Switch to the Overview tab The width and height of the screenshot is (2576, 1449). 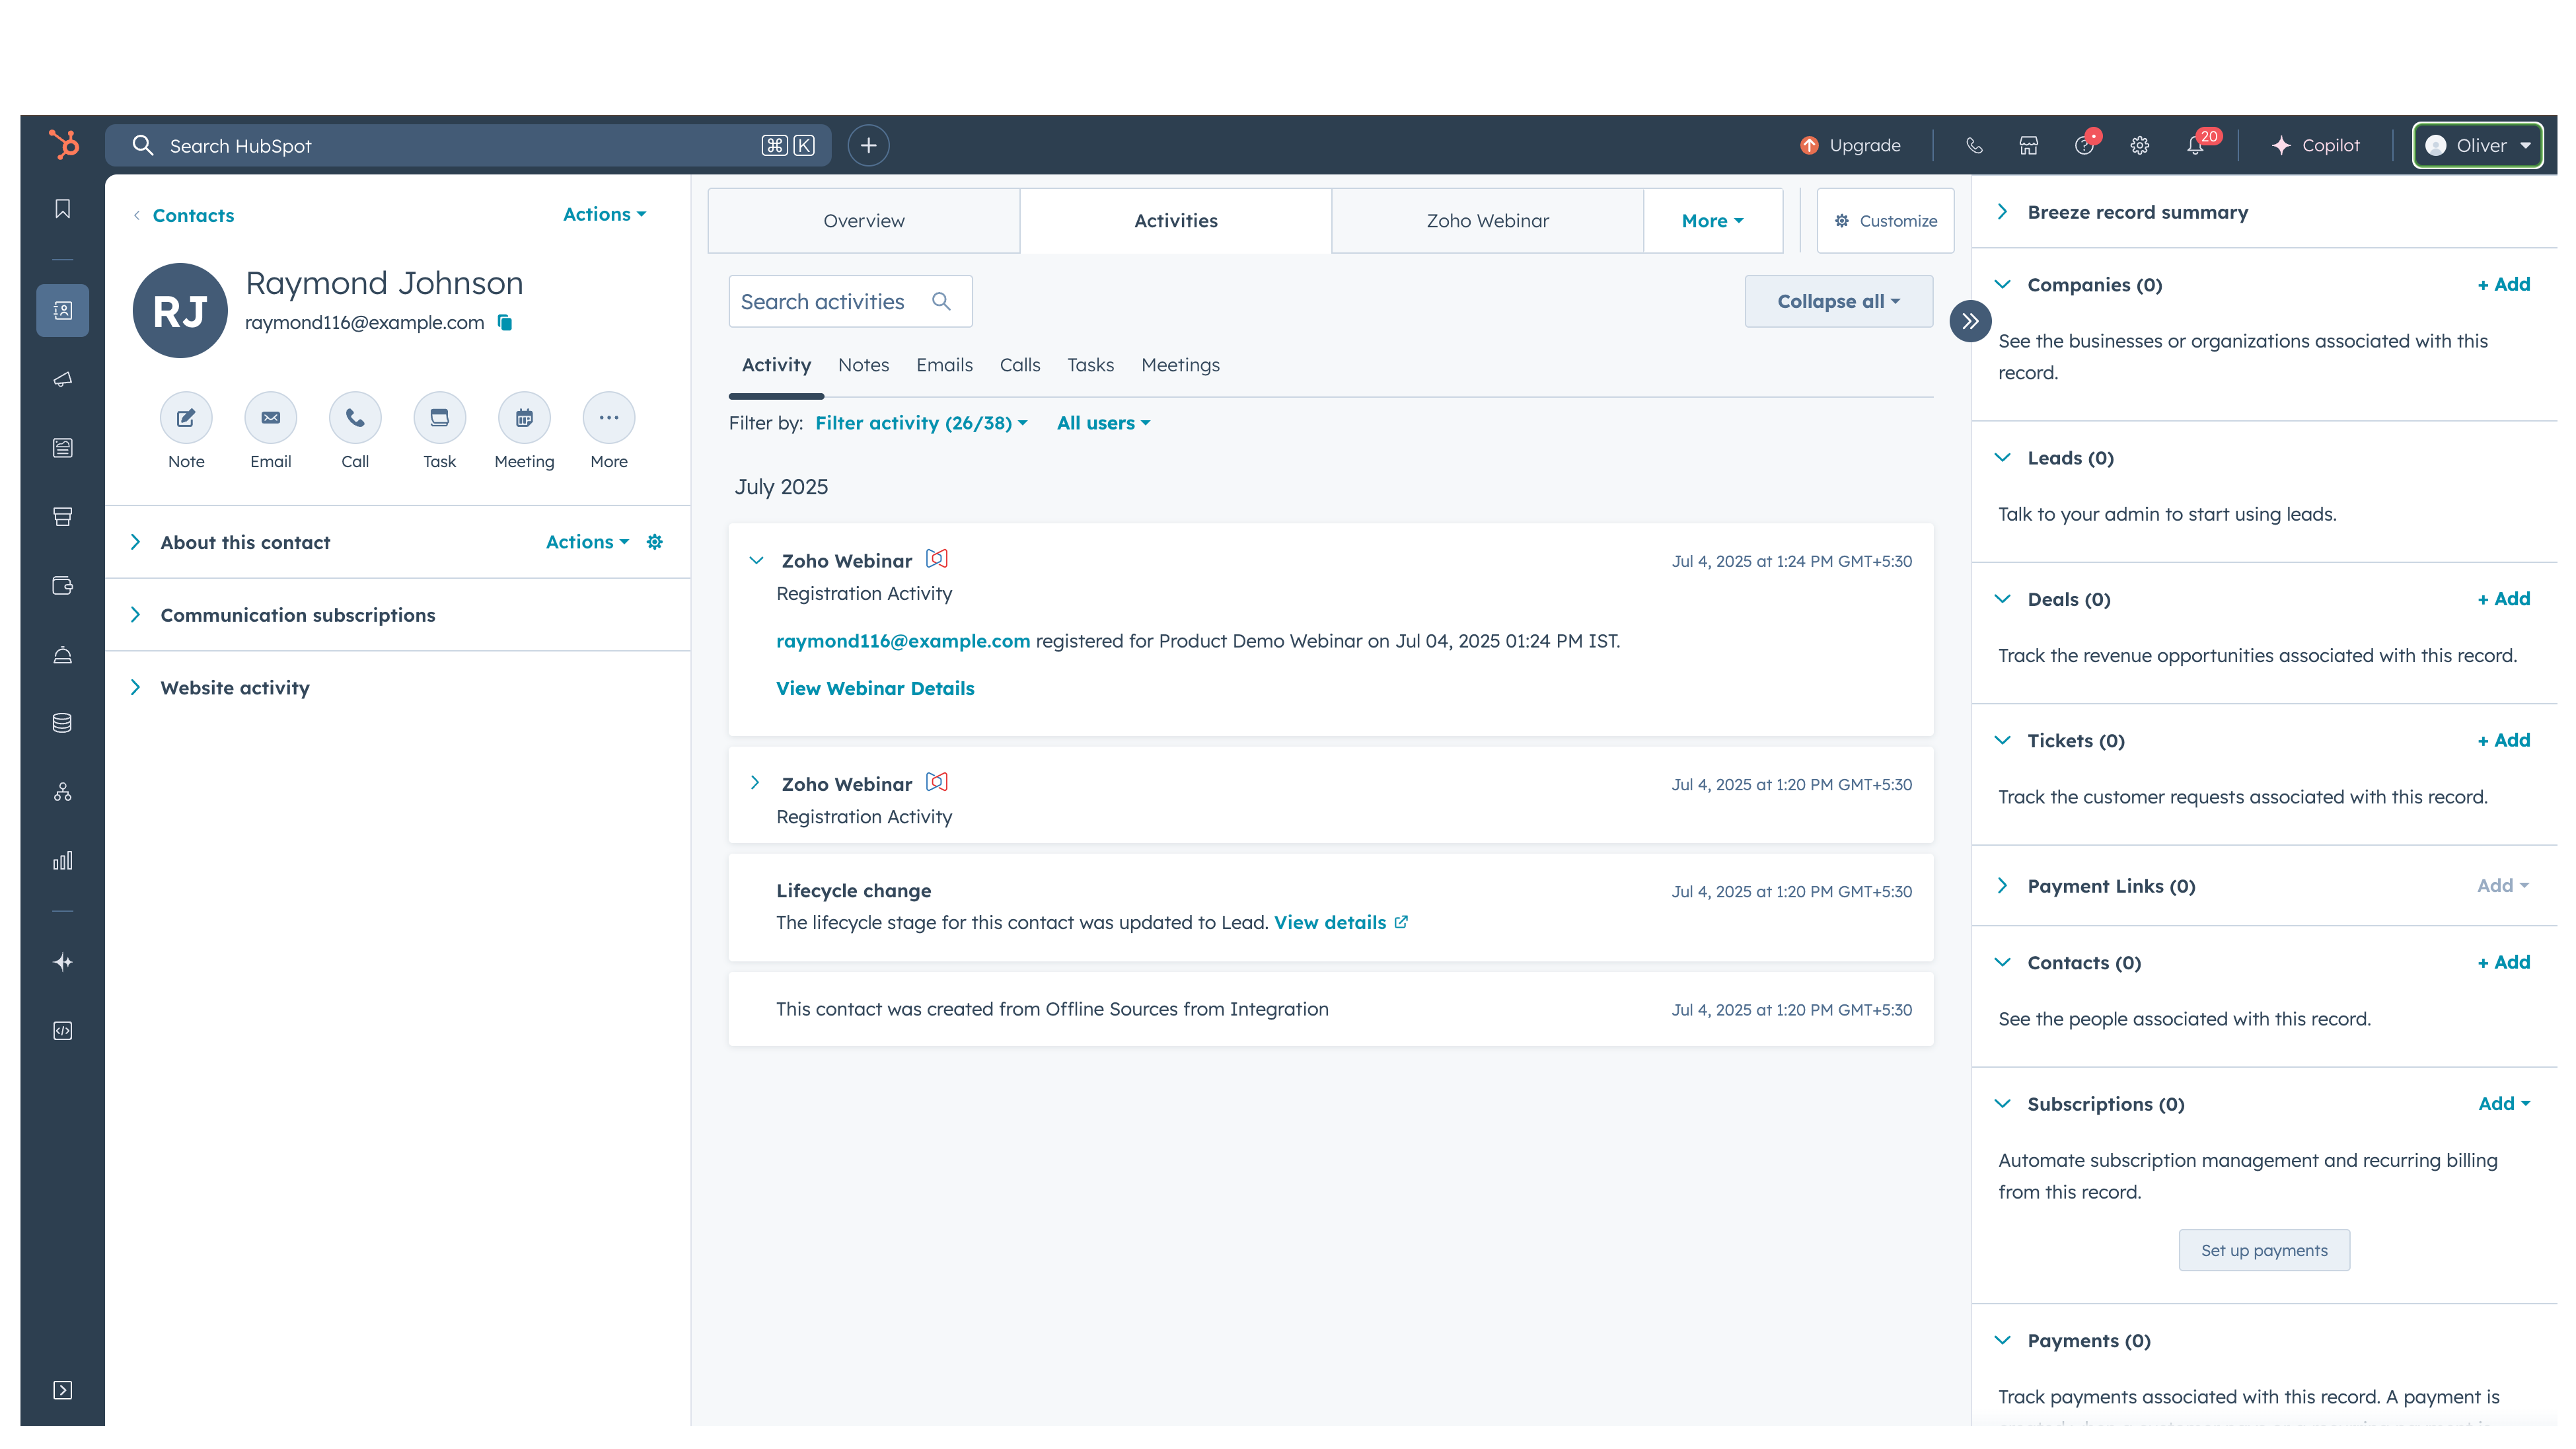point(863,221)
